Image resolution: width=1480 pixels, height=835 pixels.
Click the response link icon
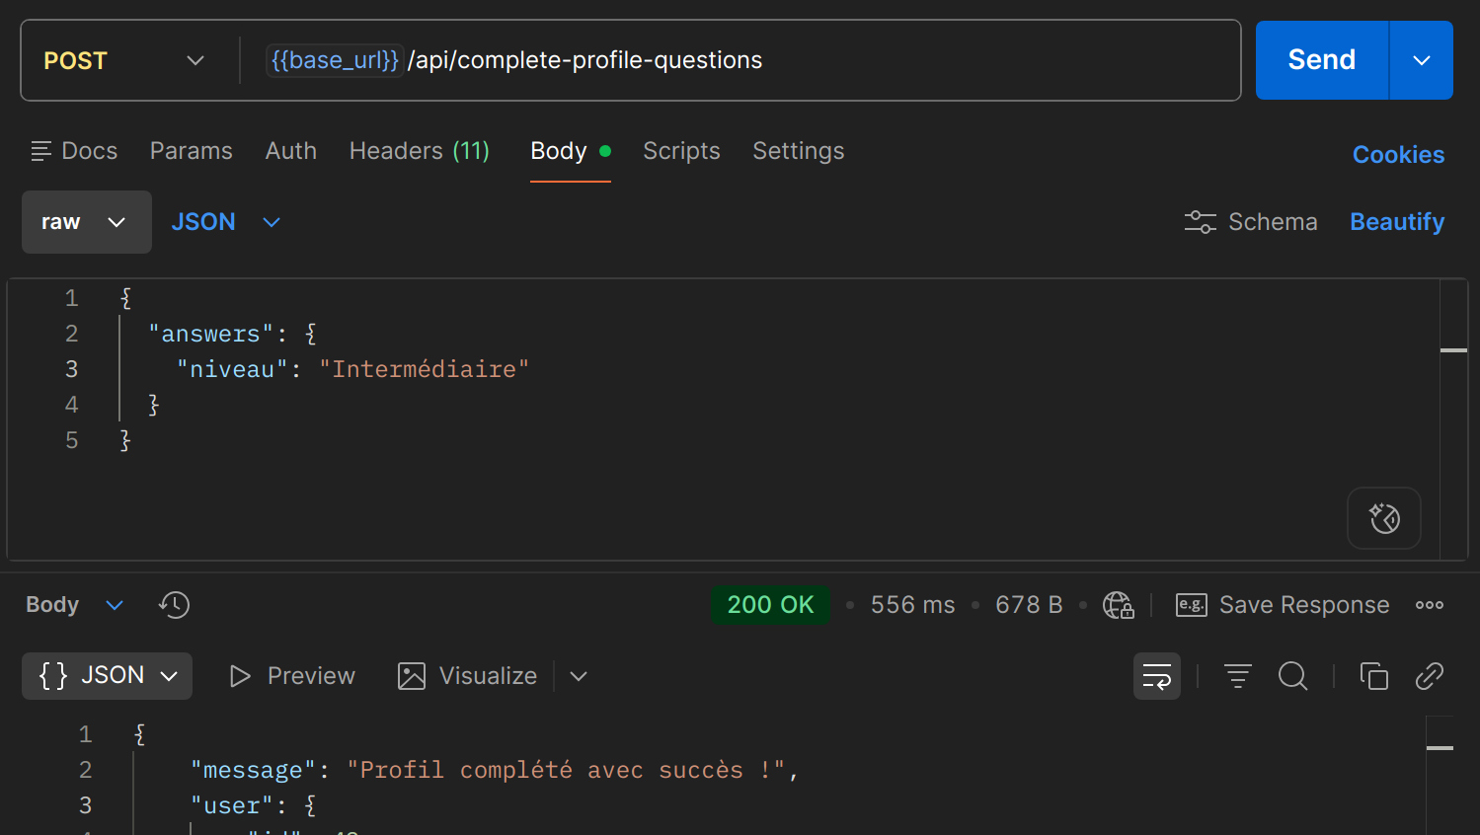[1429, 676]
